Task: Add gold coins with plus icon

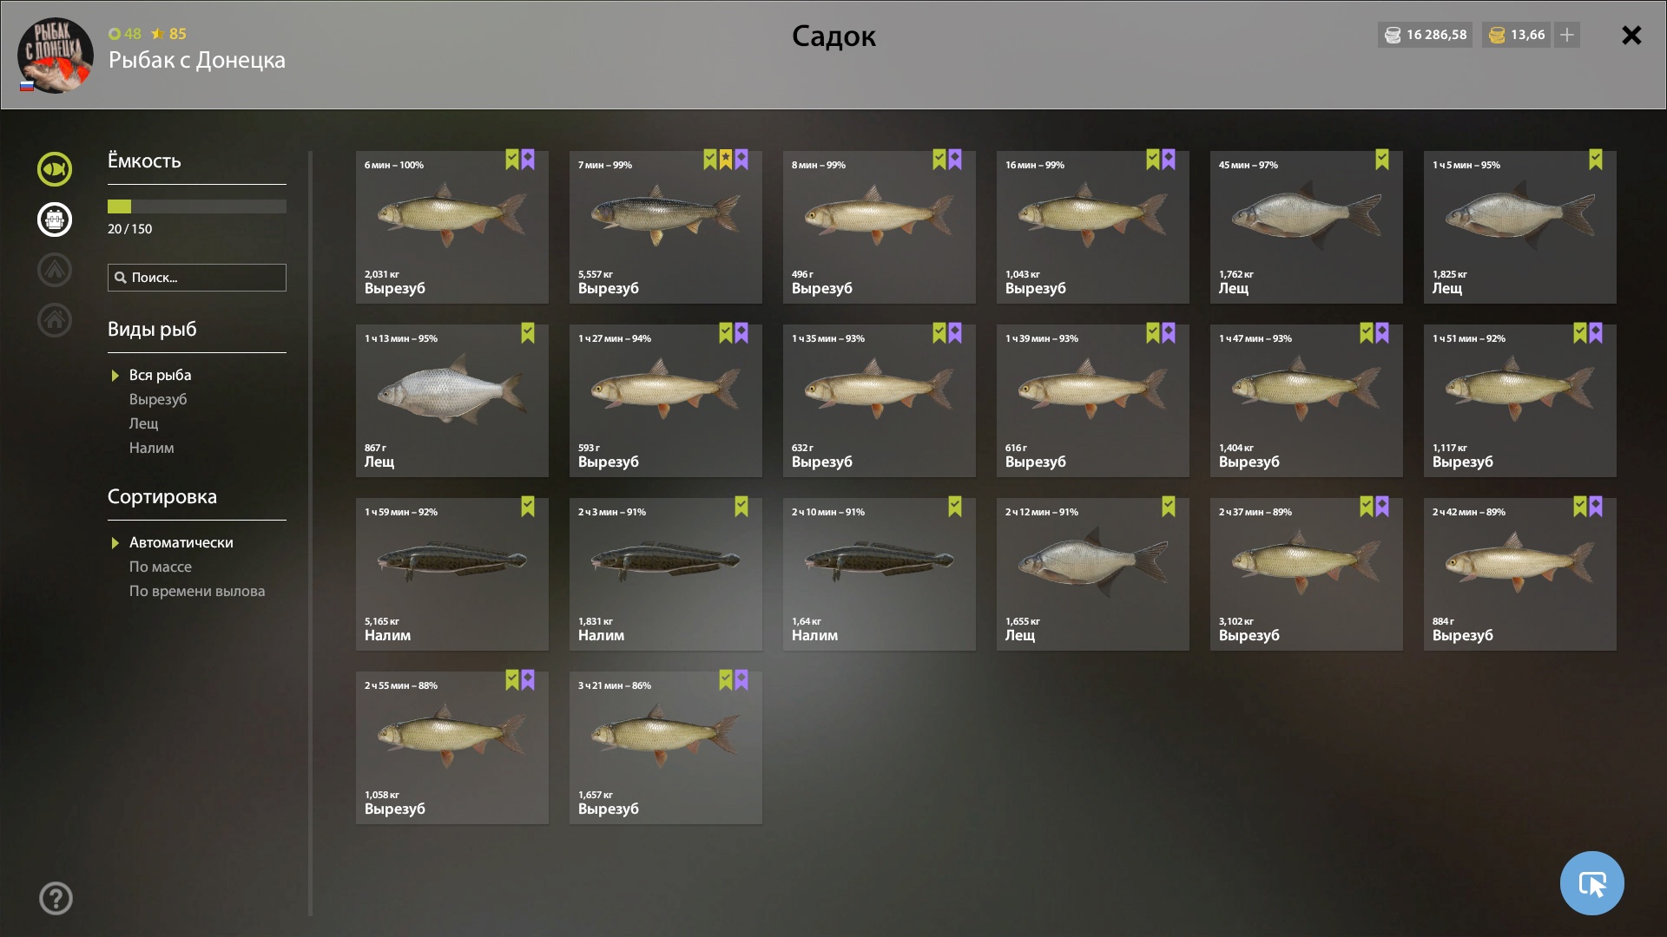Action: (1567, 35)
